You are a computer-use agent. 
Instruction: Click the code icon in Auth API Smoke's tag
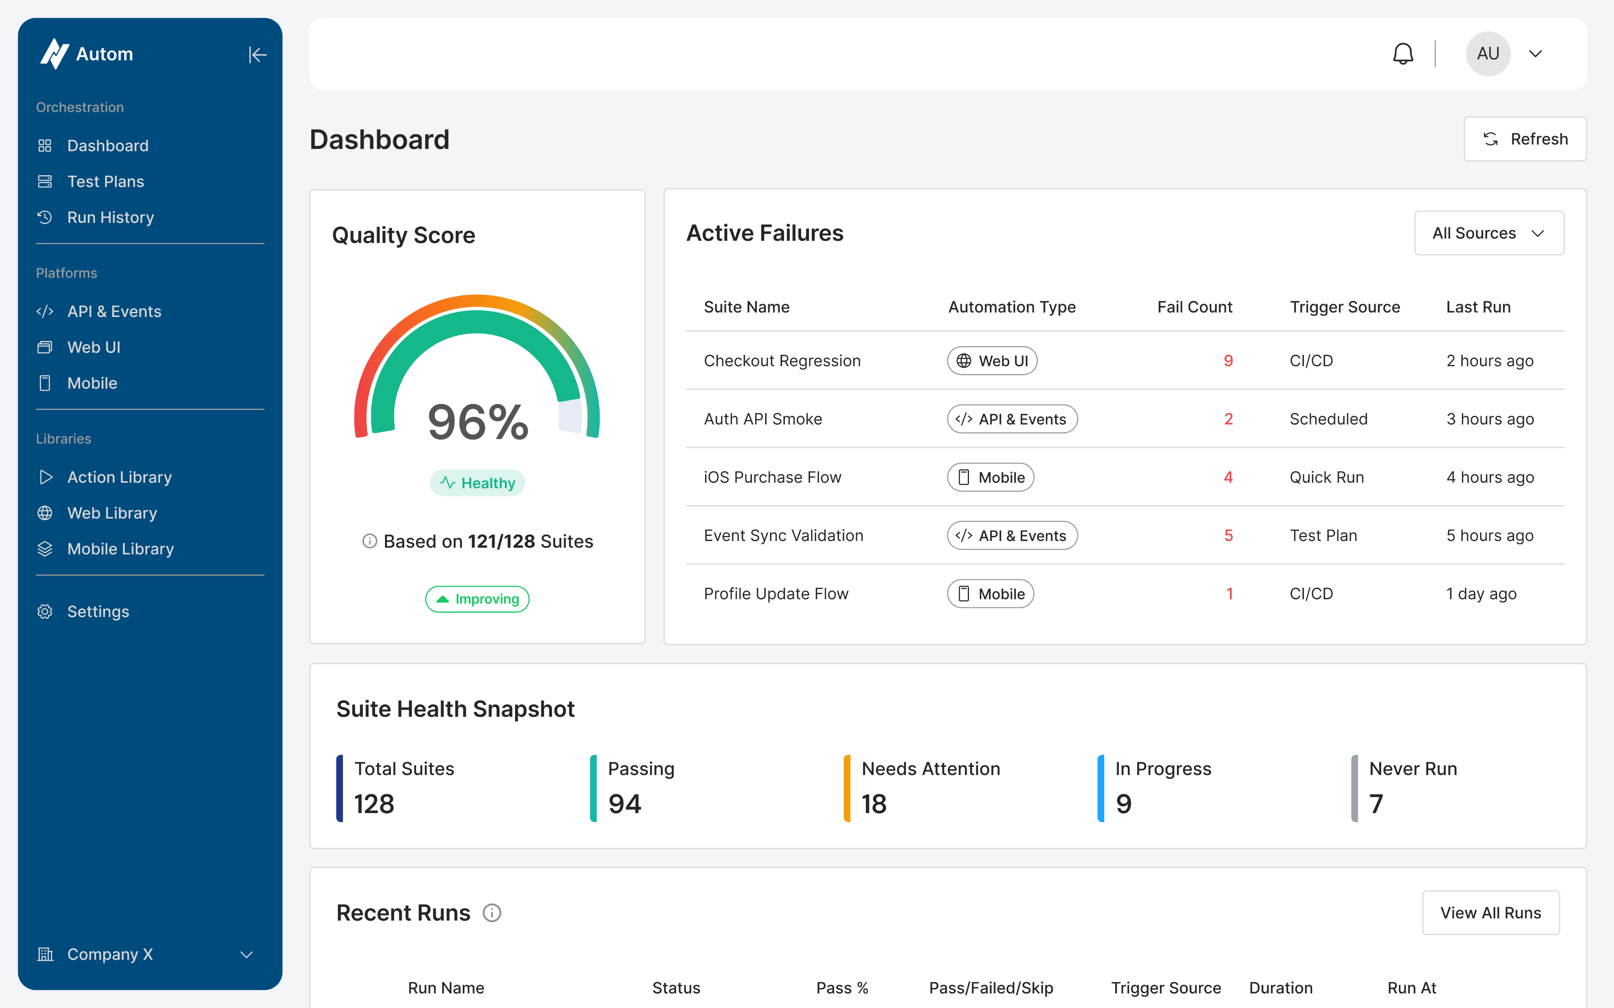pos(964,419)
